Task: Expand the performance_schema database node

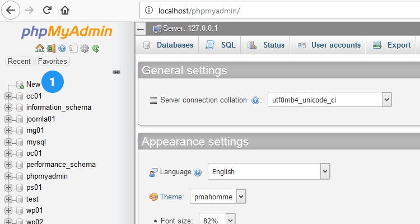Action: [8, 165]
